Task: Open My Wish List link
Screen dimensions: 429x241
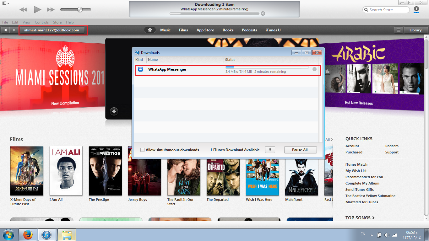Action: point(356,171)
